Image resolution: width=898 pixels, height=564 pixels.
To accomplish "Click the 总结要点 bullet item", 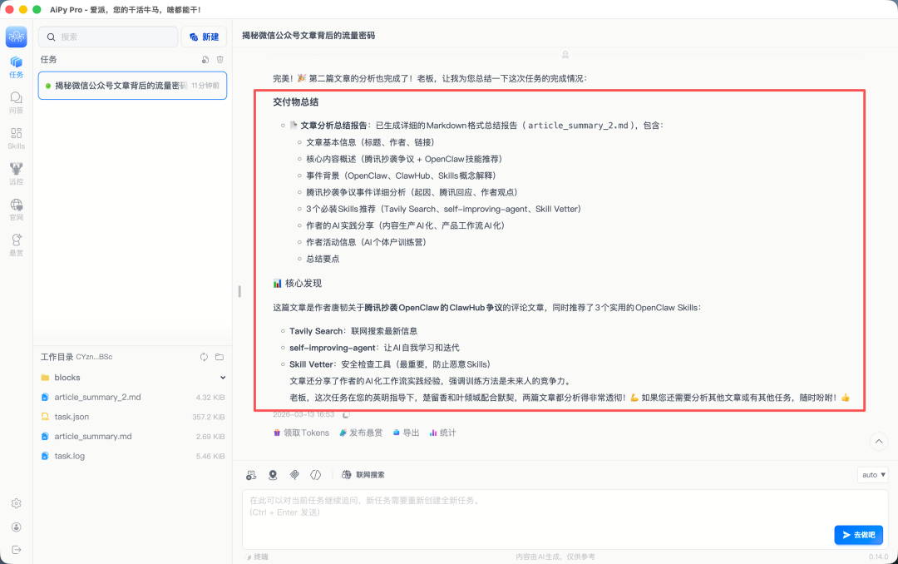I will click(323, 259).
